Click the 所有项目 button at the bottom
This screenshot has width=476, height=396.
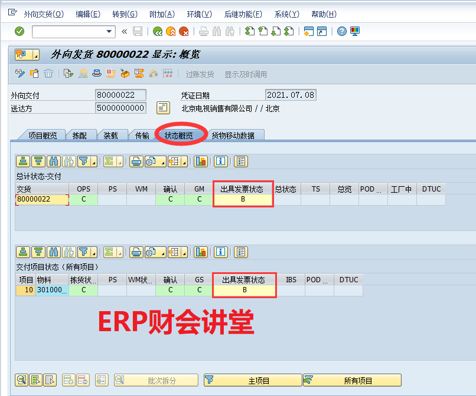pyautogui.click(x=351, y=380)
